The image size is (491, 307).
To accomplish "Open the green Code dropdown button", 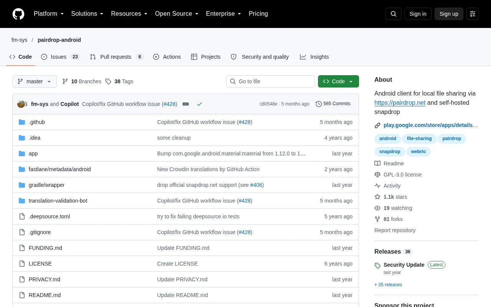I will click(x=338, y=81).
